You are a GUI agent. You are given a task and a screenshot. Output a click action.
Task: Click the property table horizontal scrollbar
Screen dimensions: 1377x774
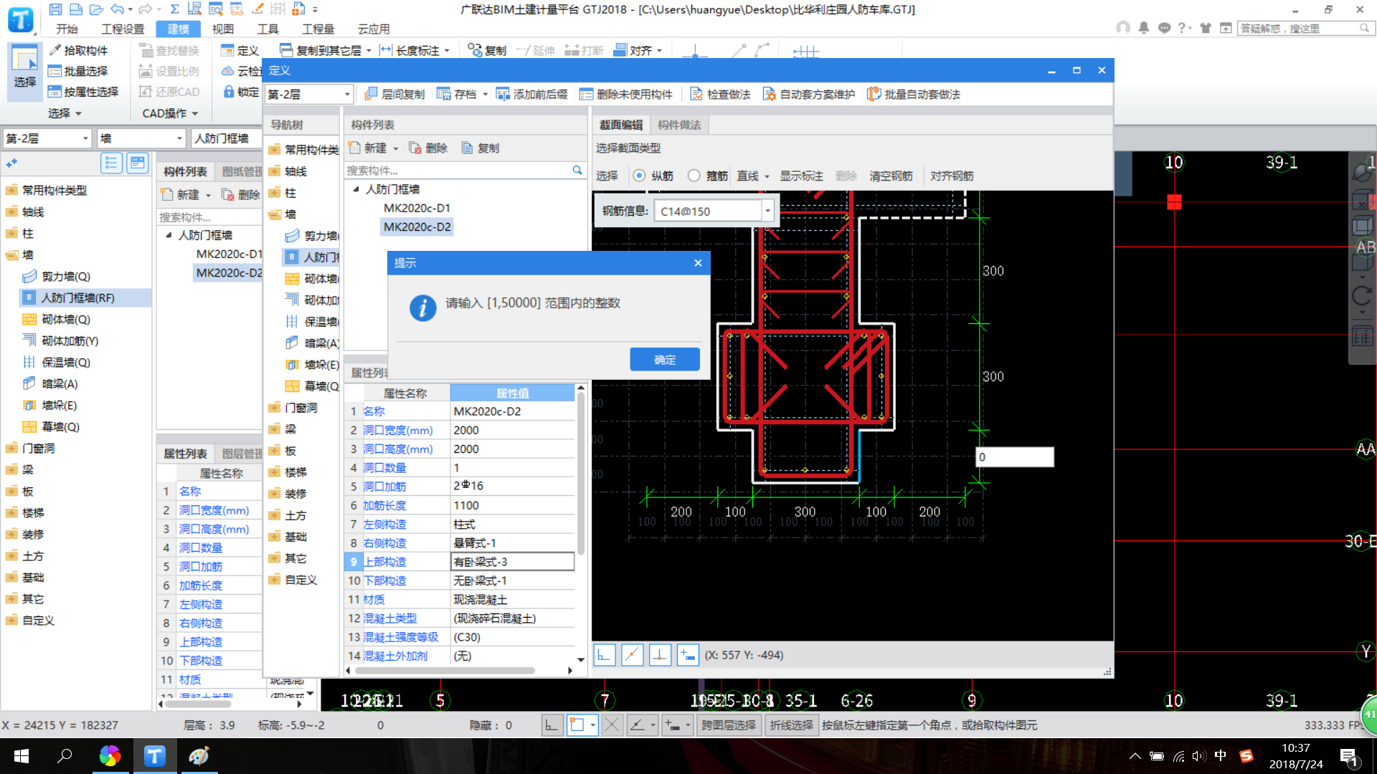click(445, 671)
